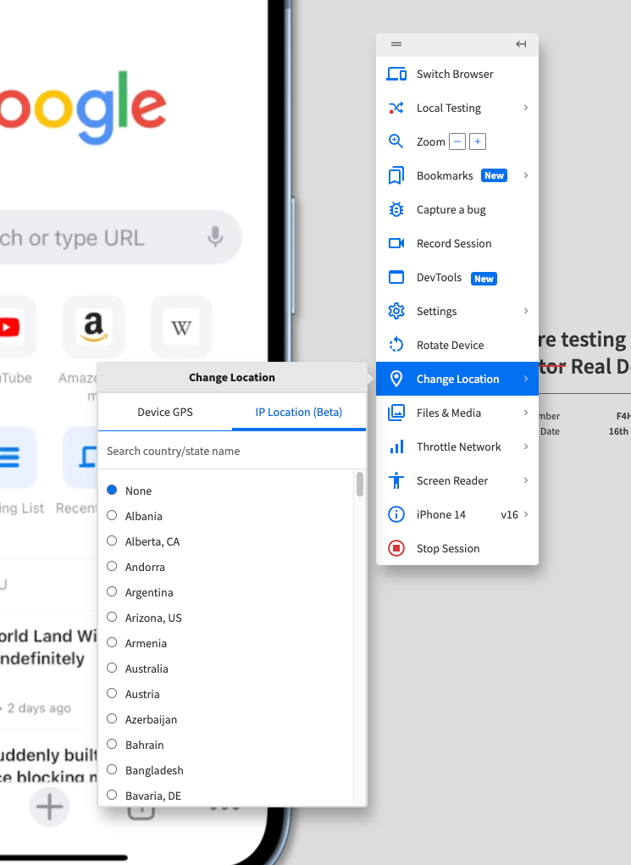Collapse the toolbar with the arrow icon
The image size is (631, 865).
[521, 44]
